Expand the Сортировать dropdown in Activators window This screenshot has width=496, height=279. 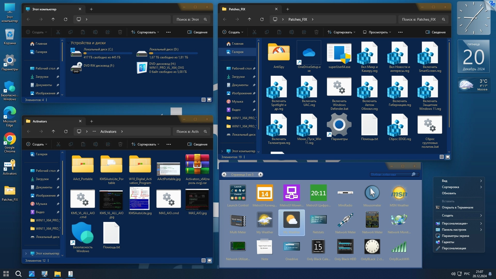145,144
